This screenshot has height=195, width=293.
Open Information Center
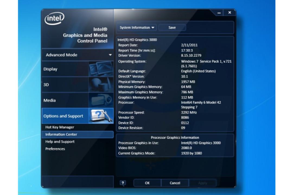[78, 134]
